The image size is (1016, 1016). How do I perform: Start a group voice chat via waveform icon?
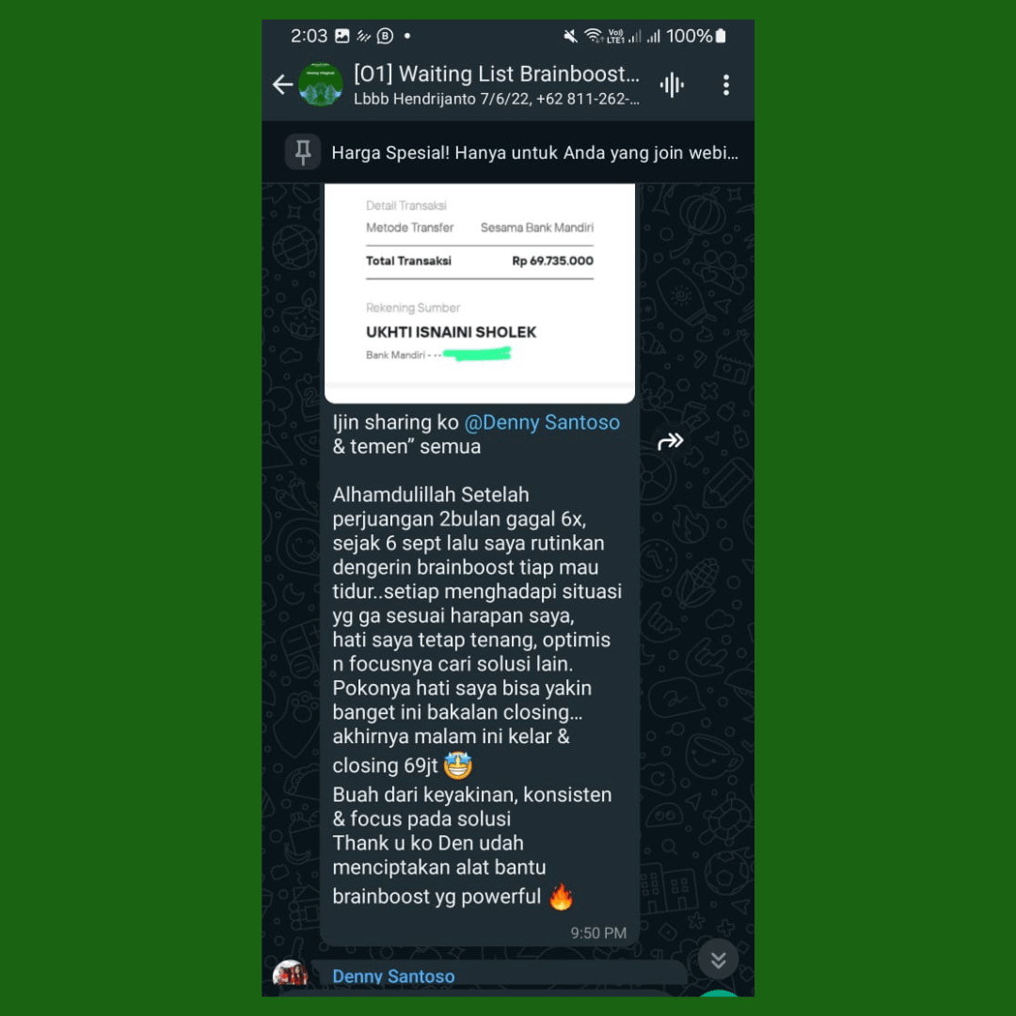[x=672, y=85]
